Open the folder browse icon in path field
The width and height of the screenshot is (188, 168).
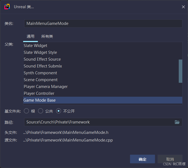(x=177, y=122)
